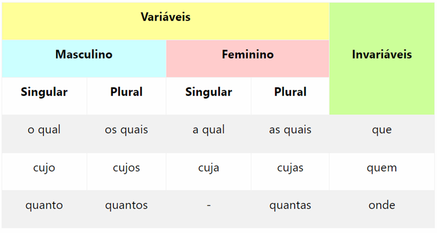Select the 'quantas' cell
Viewport: 437px width, 233px height.
click(290, 205)
